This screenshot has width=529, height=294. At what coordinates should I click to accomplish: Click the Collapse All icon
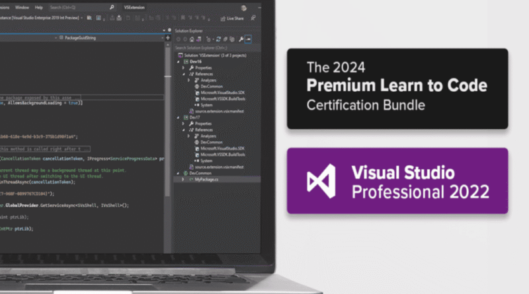[x=225, y=40]
